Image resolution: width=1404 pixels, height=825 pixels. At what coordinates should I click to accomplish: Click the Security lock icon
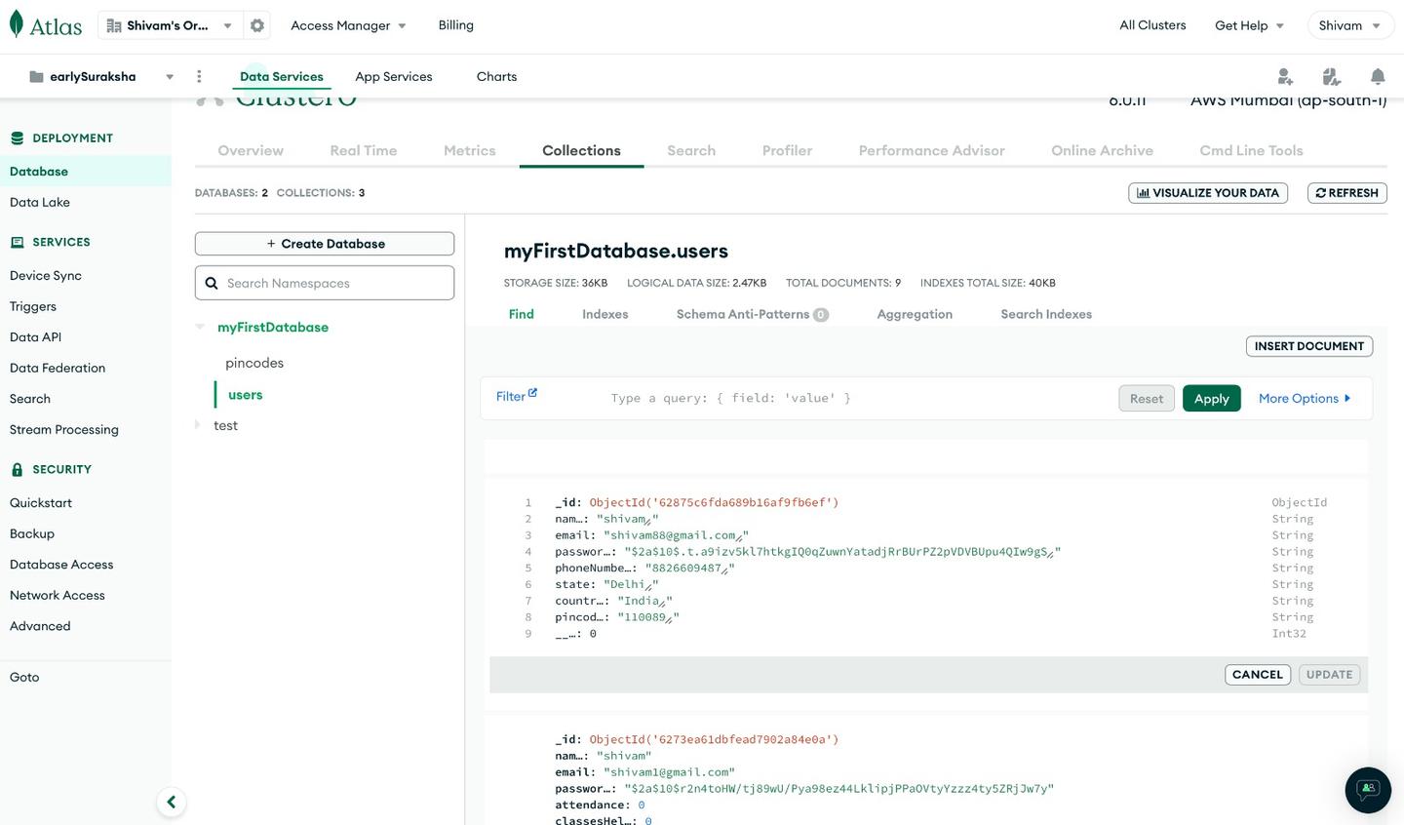click(17, 470)
